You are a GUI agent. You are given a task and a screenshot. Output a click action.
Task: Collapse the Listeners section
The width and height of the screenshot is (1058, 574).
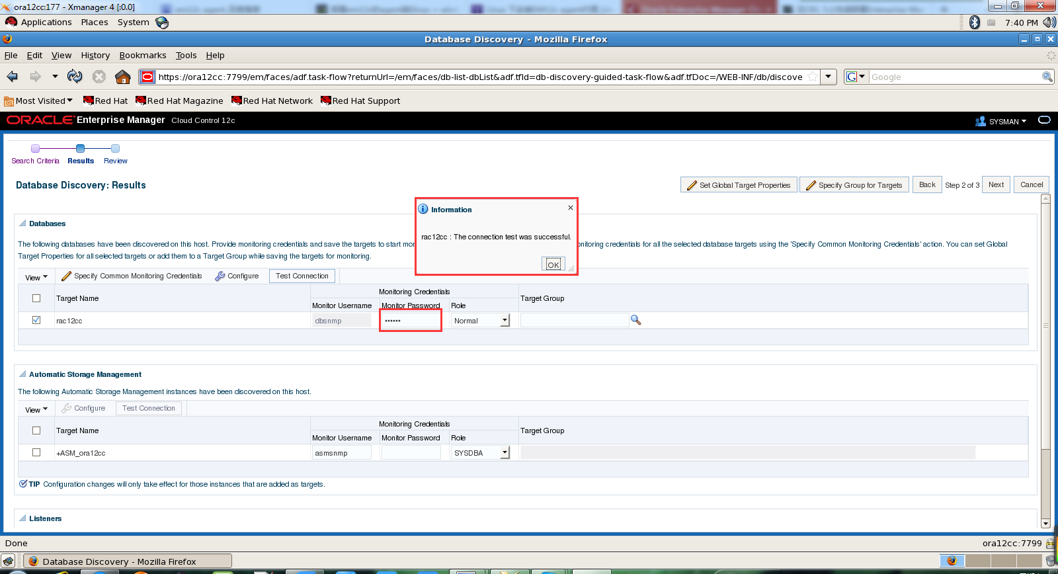point(22,518)
